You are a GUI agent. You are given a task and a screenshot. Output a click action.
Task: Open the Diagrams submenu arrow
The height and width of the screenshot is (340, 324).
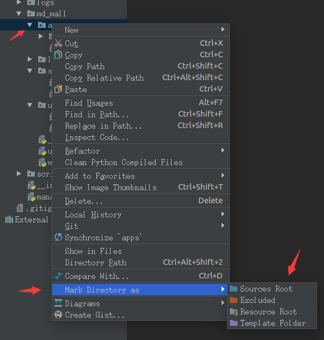pos(223,302)
